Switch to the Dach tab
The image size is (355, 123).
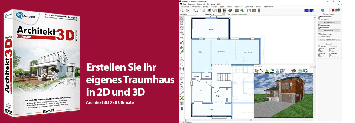(222, 7)
